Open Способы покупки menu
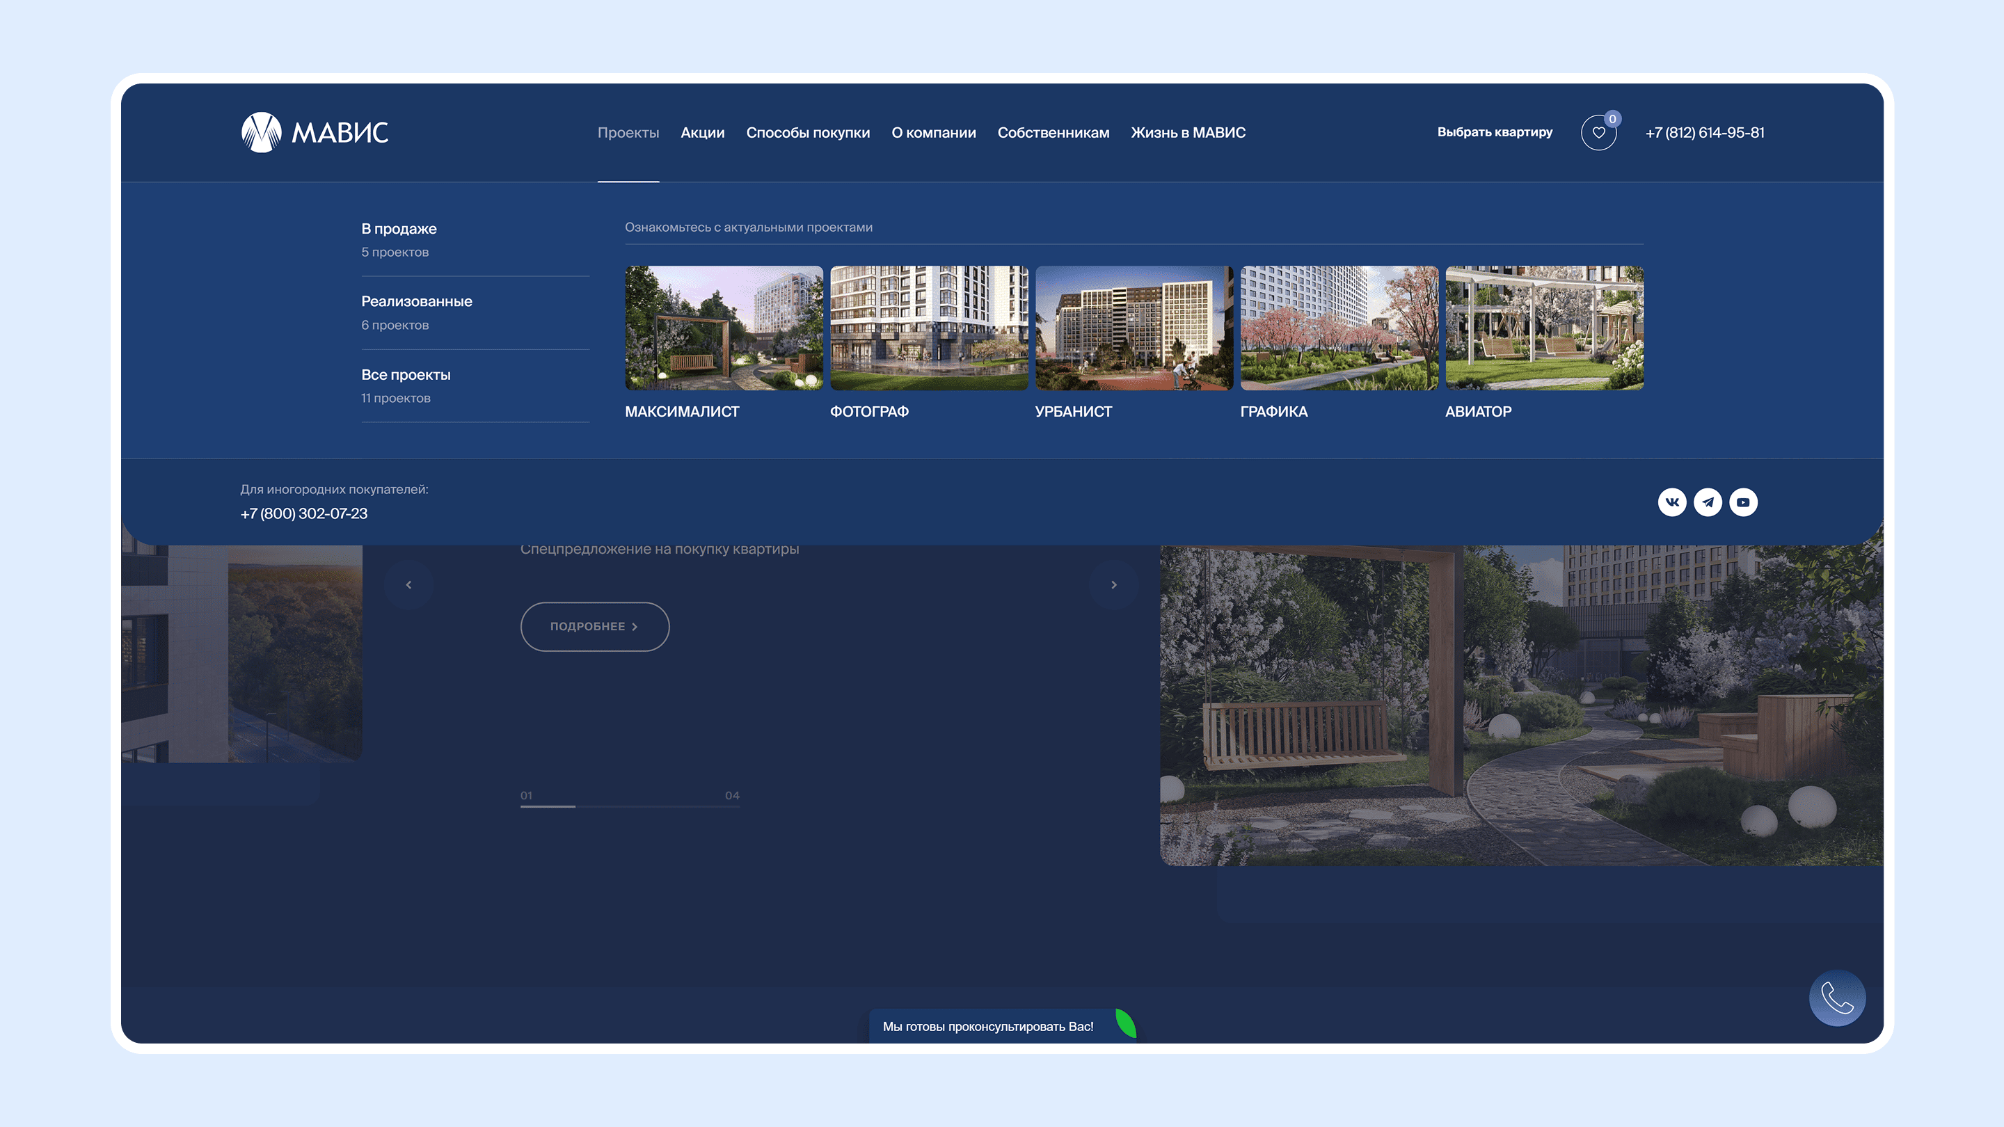Image resolution: width=2004 pixels, height=1127 pixels. pyautogui.click(x=807, y=133)
